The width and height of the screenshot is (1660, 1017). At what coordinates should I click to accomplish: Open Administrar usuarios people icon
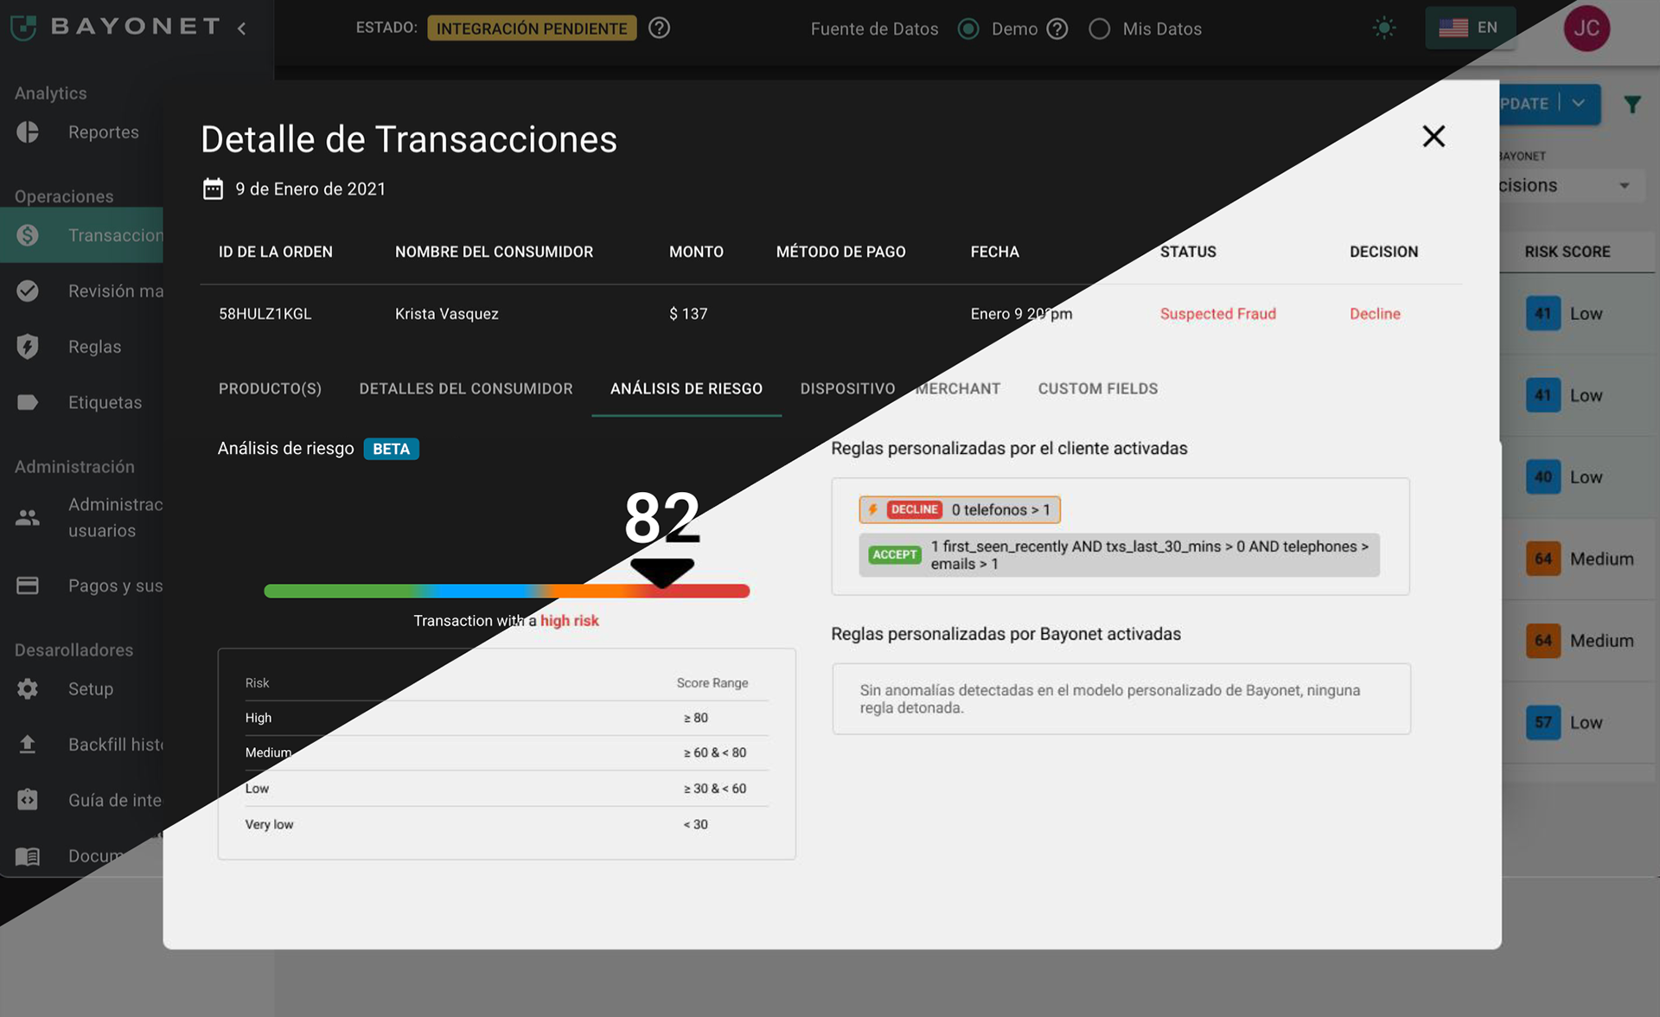[28, 517]
